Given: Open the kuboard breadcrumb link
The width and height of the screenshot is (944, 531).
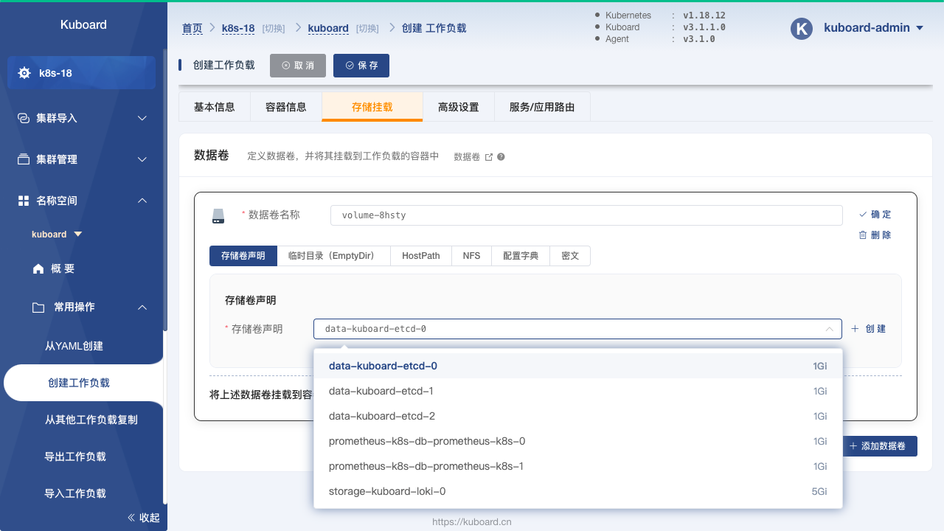Looking at the screenshot, I should pyautogui.click(x=328, y=29).
